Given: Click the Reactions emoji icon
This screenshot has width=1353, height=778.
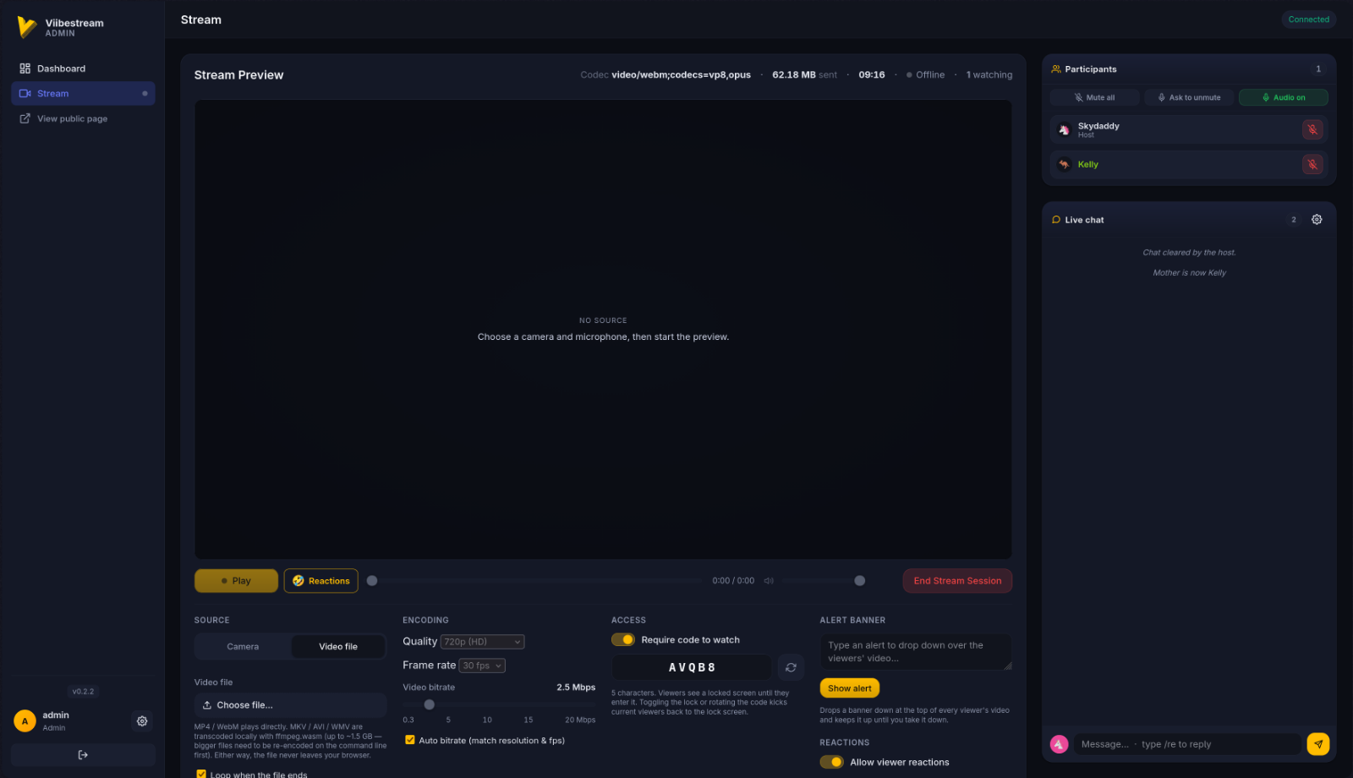Looking at the screenshot, I should pos(298,581).
